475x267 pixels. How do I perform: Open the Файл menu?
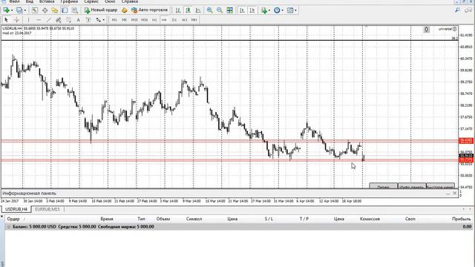14,1
